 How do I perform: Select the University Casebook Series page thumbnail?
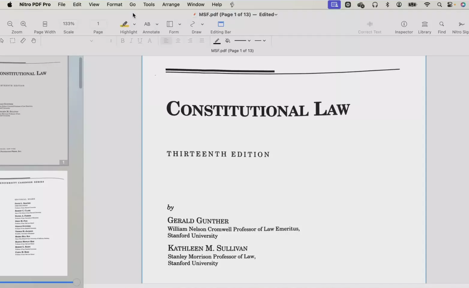tap(34, 223)
